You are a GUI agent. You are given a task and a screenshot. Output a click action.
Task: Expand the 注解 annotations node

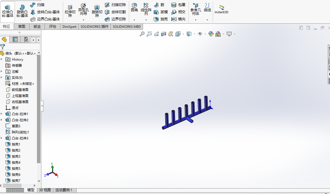[2, 71]
